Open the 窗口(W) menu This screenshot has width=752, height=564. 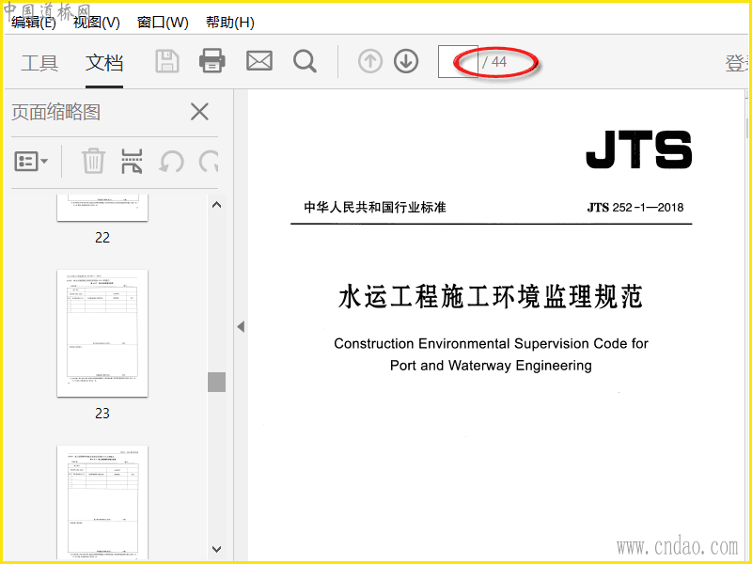click(x=163, y=22)
